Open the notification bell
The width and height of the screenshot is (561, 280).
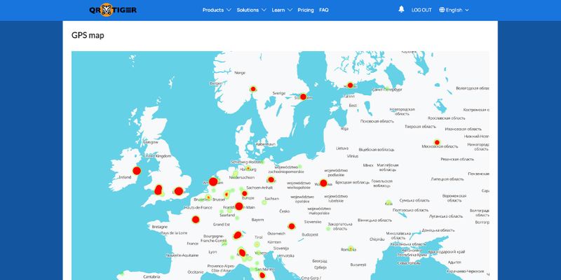click(401, 10)
